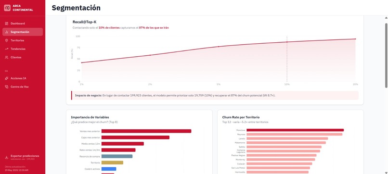
Task: Click the Importancia de Variables heading
Action: (90, 117)
